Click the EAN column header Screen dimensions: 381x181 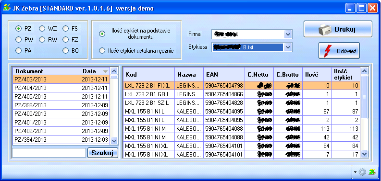pos(224,74)
